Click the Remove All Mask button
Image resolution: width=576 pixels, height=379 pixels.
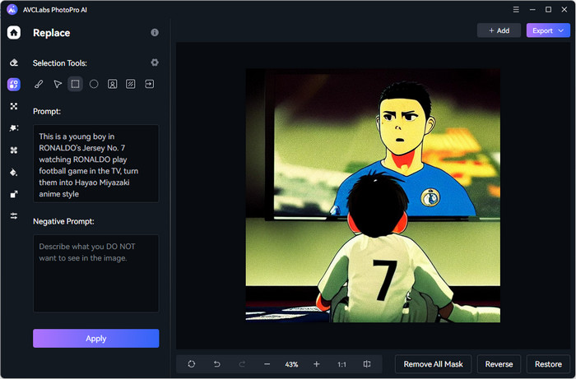pyautogui.click(x=434, y=364)
